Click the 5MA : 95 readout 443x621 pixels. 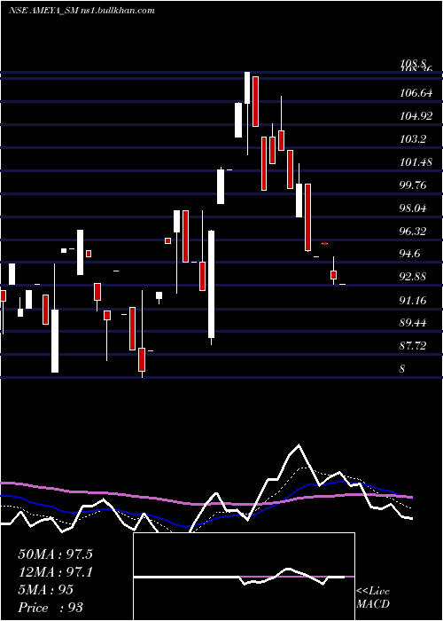point(46,590)
